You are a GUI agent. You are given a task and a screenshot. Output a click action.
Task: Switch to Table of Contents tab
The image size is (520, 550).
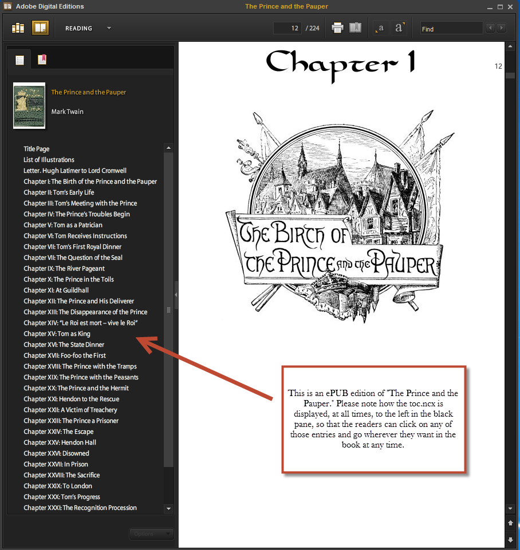pos(19,60)
